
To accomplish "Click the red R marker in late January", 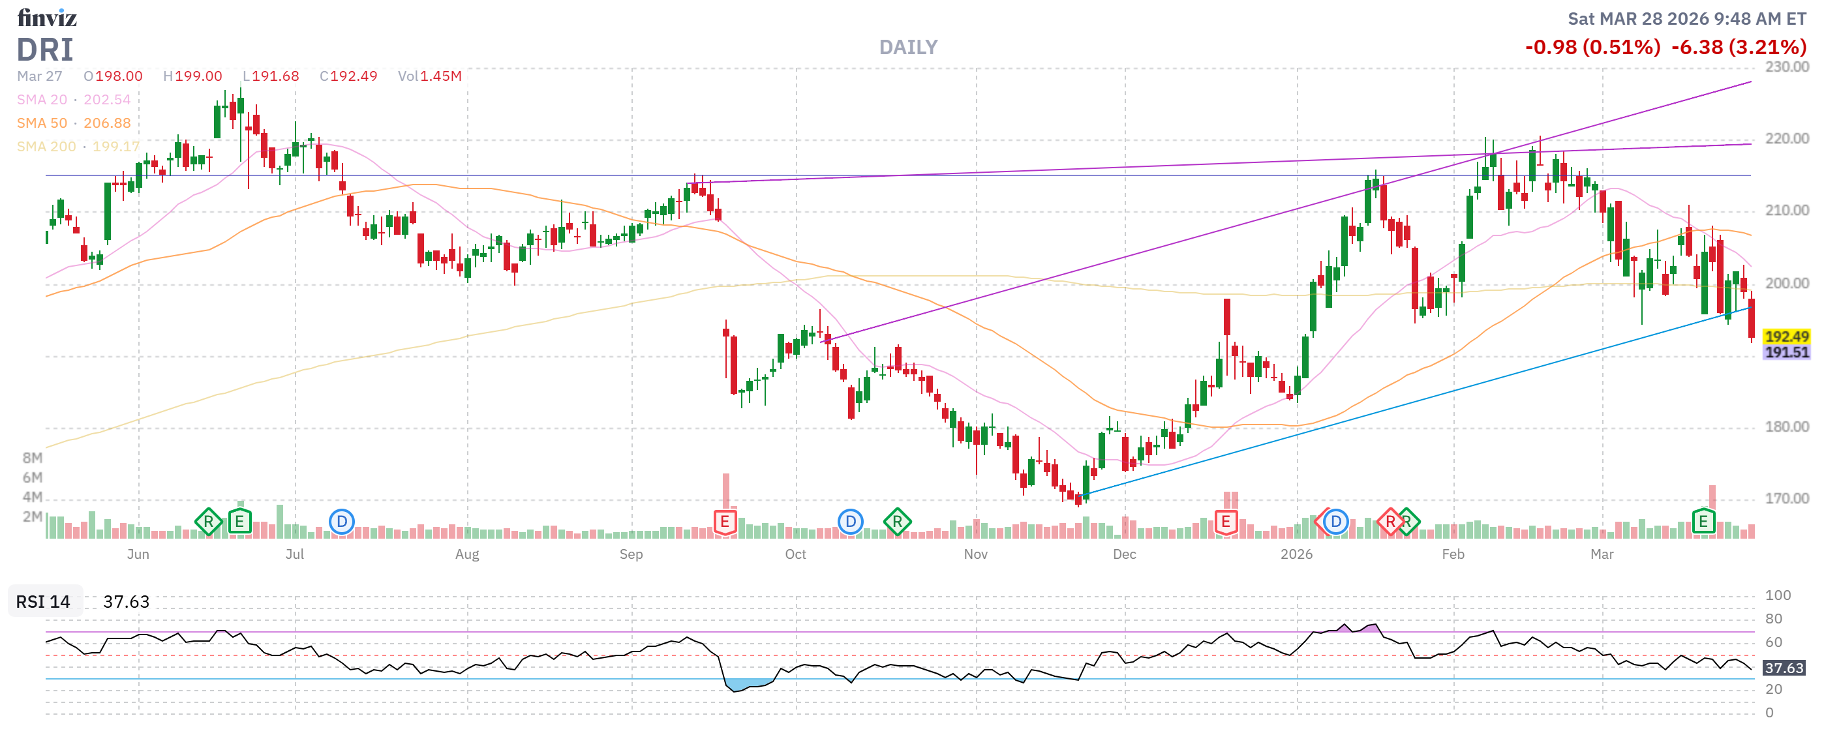I will point(1390,522).
